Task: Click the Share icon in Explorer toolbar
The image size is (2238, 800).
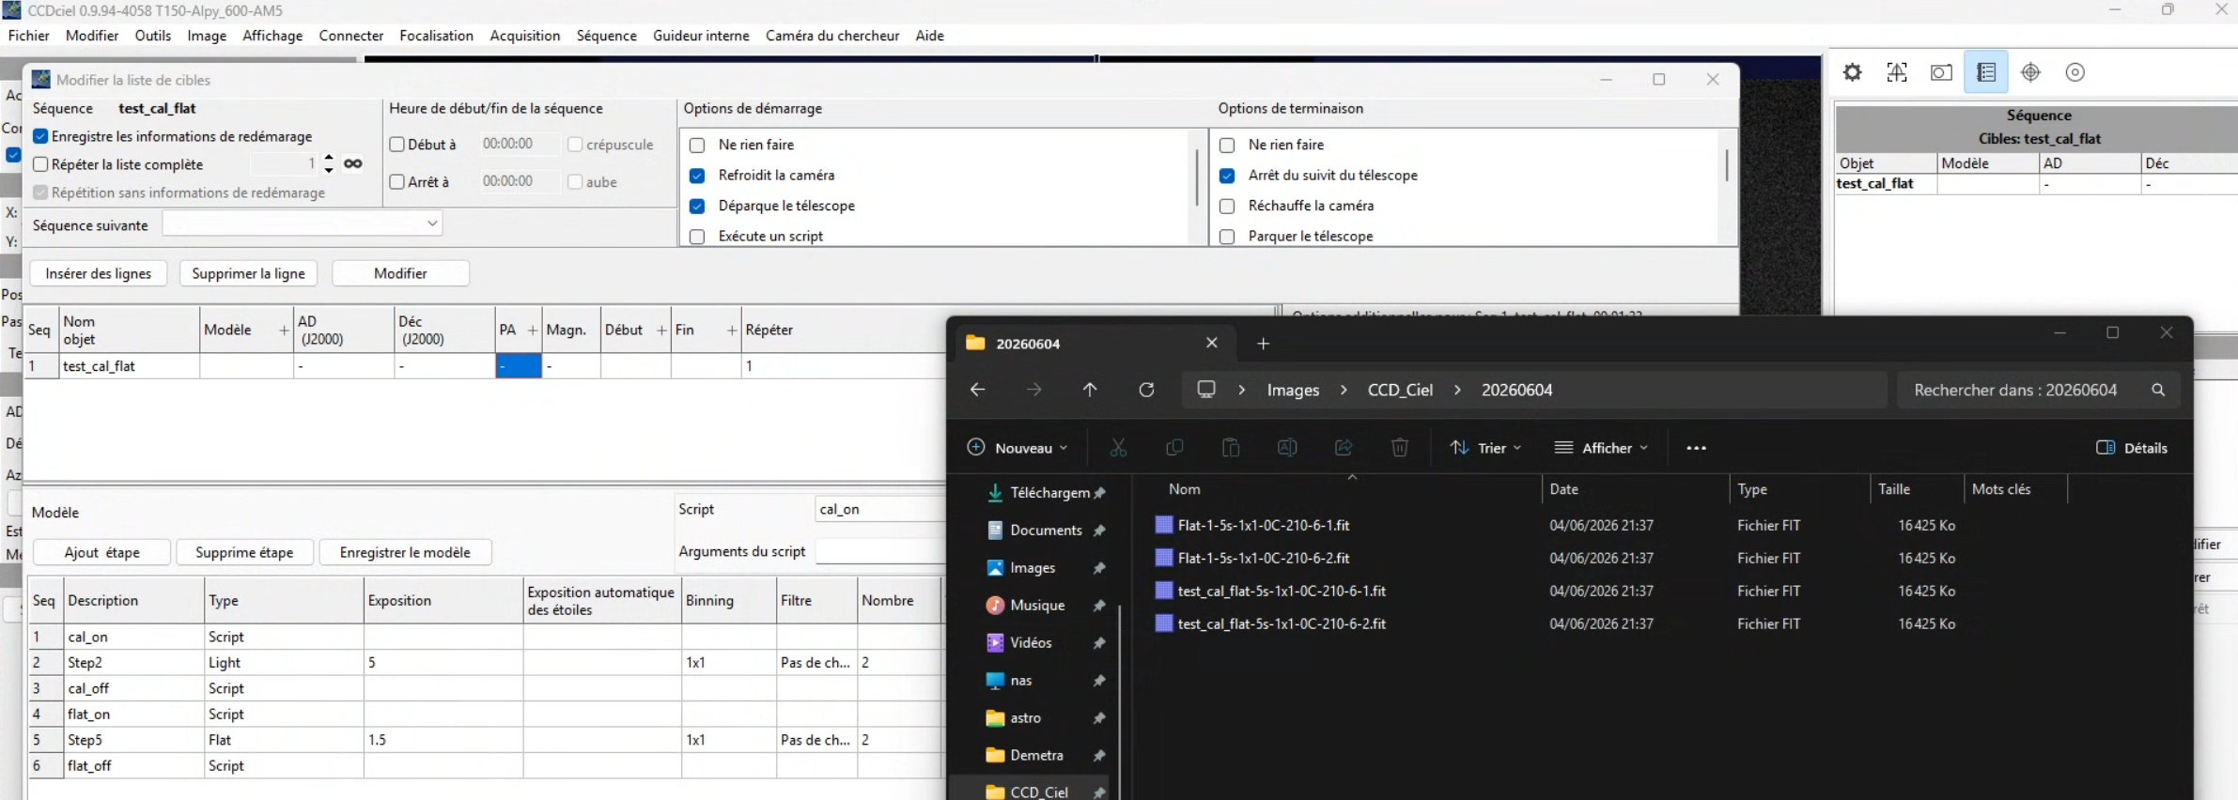Action: point(1344,448)
